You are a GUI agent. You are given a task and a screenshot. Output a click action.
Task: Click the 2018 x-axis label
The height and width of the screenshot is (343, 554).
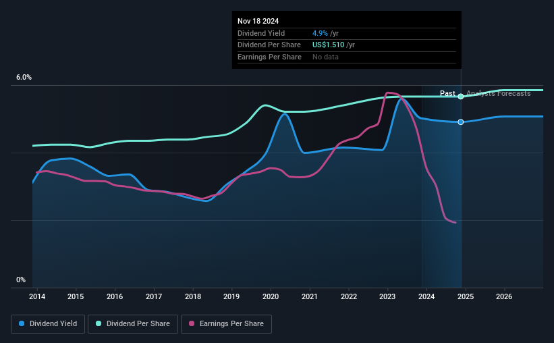click(x=193, y=296)
